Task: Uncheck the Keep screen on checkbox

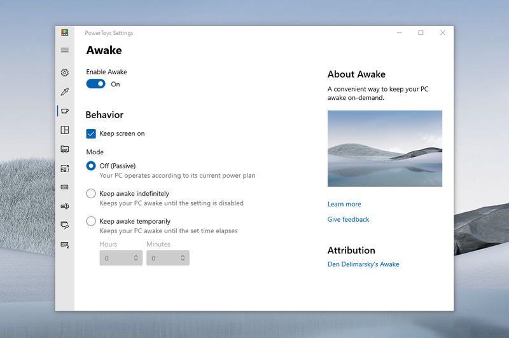Action: point(91,133)
